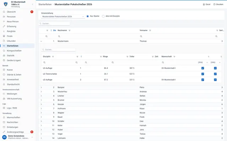Open the Ringe column filter icon

[x=101, y=57]
